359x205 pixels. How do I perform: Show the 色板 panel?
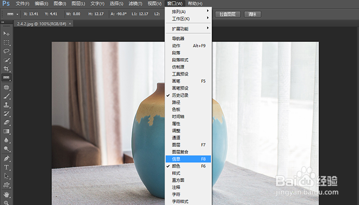click(188, 109)
